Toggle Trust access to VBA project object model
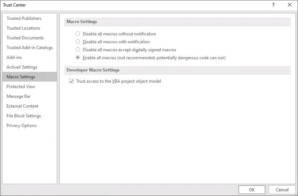Viewport: 298px width, 196px height. coord(71,82)
